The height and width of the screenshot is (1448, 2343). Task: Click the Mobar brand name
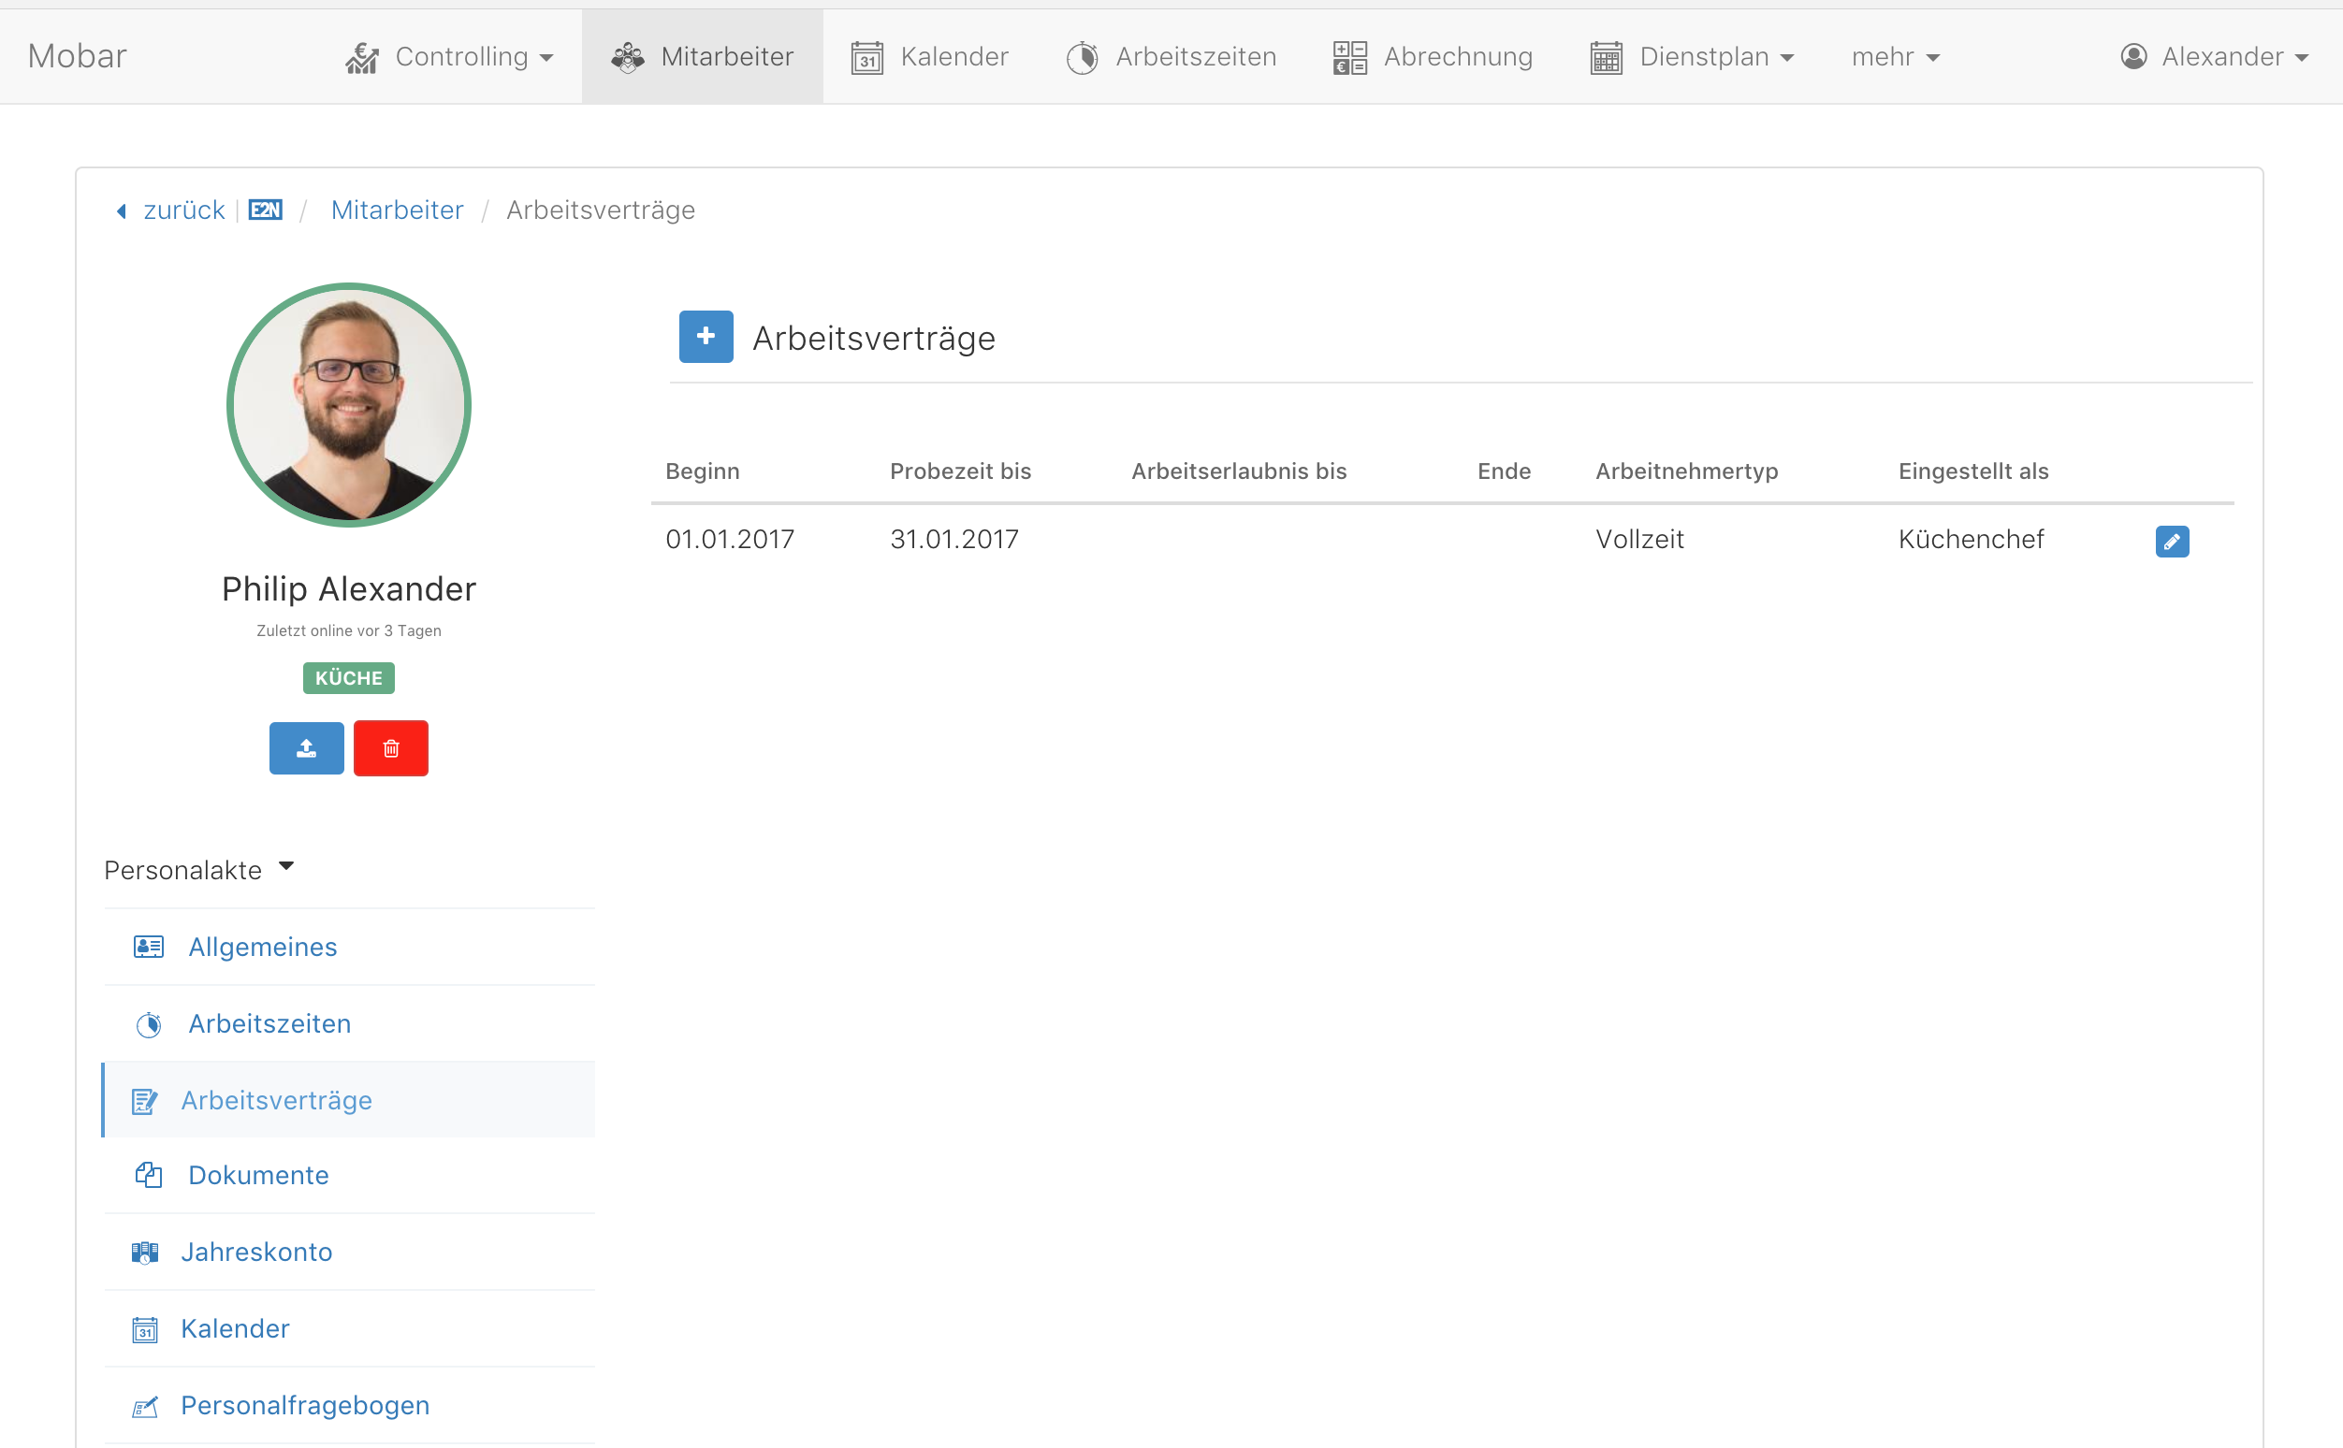pos(77,56)
